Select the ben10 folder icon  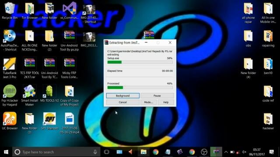[x=268, y=66]
